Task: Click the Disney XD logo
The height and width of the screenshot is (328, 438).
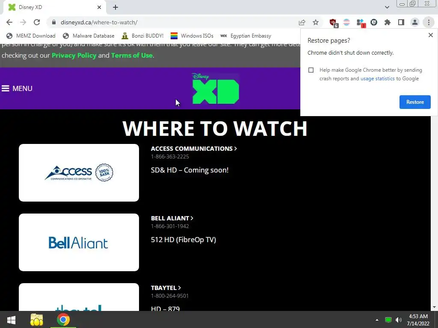Action: [x=216, y=88]
